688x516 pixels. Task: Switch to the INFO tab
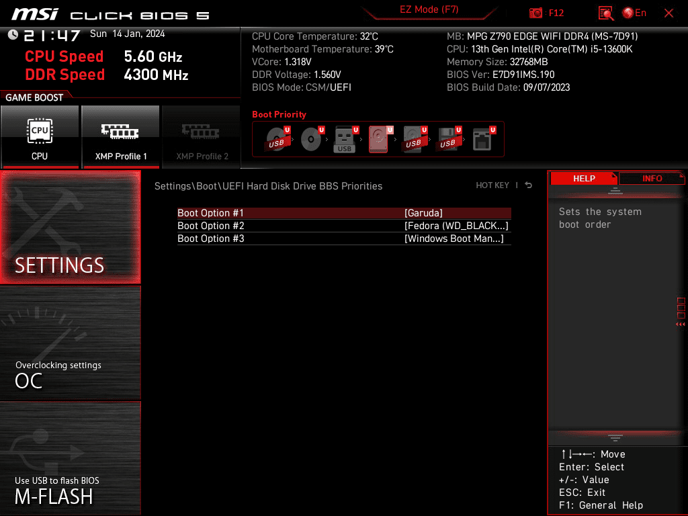[652, 178]
